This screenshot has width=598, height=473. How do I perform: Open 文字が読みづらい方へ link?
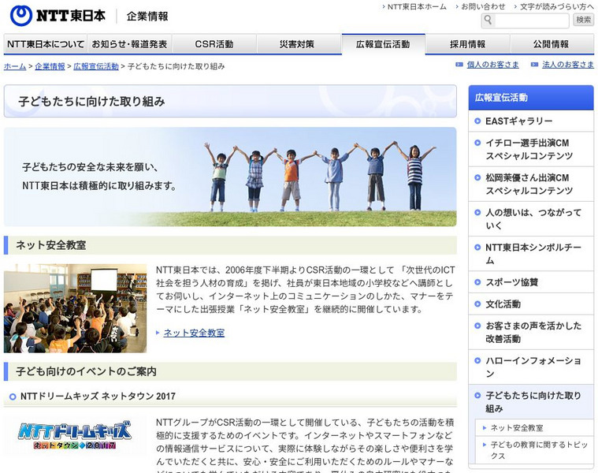(x=556, y=7)
